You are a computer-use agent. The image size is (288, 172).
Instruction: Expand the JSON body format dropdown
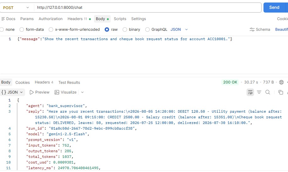click(x=179, y=30)
